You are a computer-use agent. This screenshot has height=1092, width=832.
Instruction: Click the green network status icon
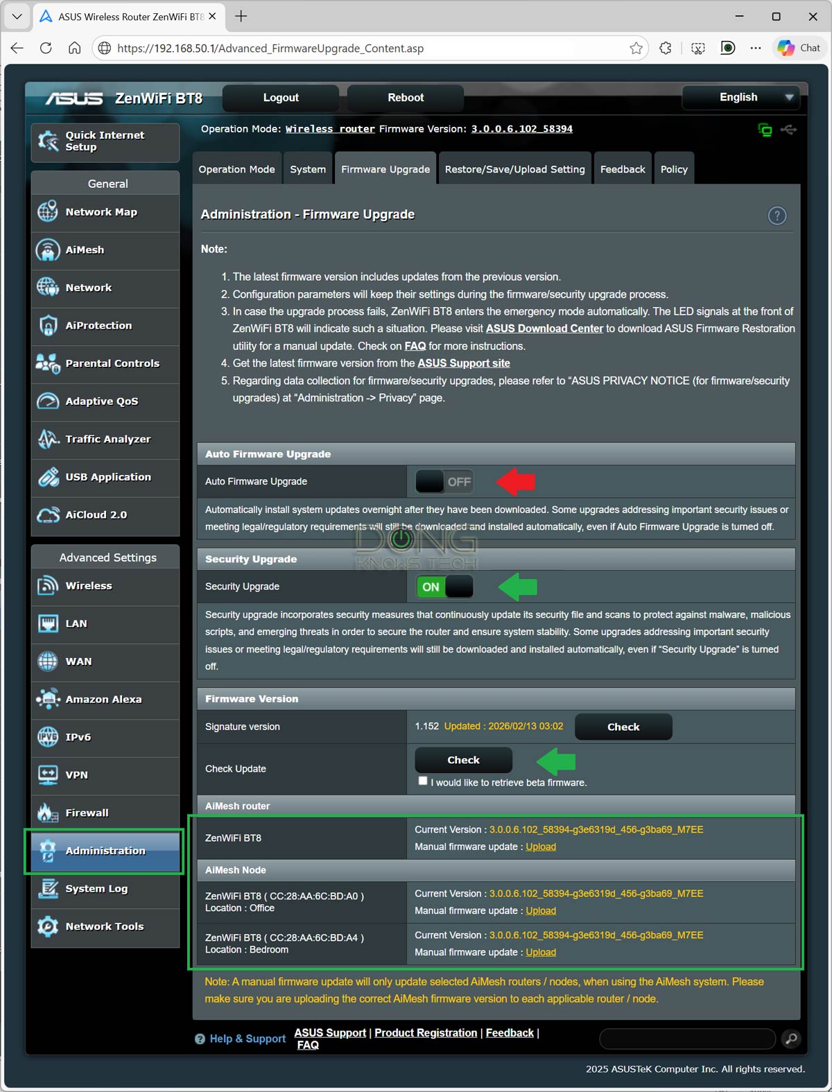pyautogui.click(x=765, y=130)
